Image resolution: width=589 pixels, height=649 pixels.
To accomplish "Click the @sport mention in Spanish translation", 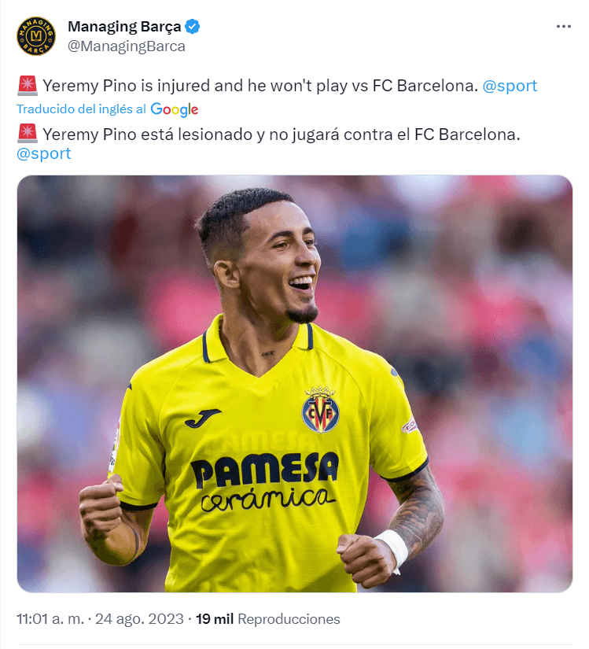I will 44,153.
